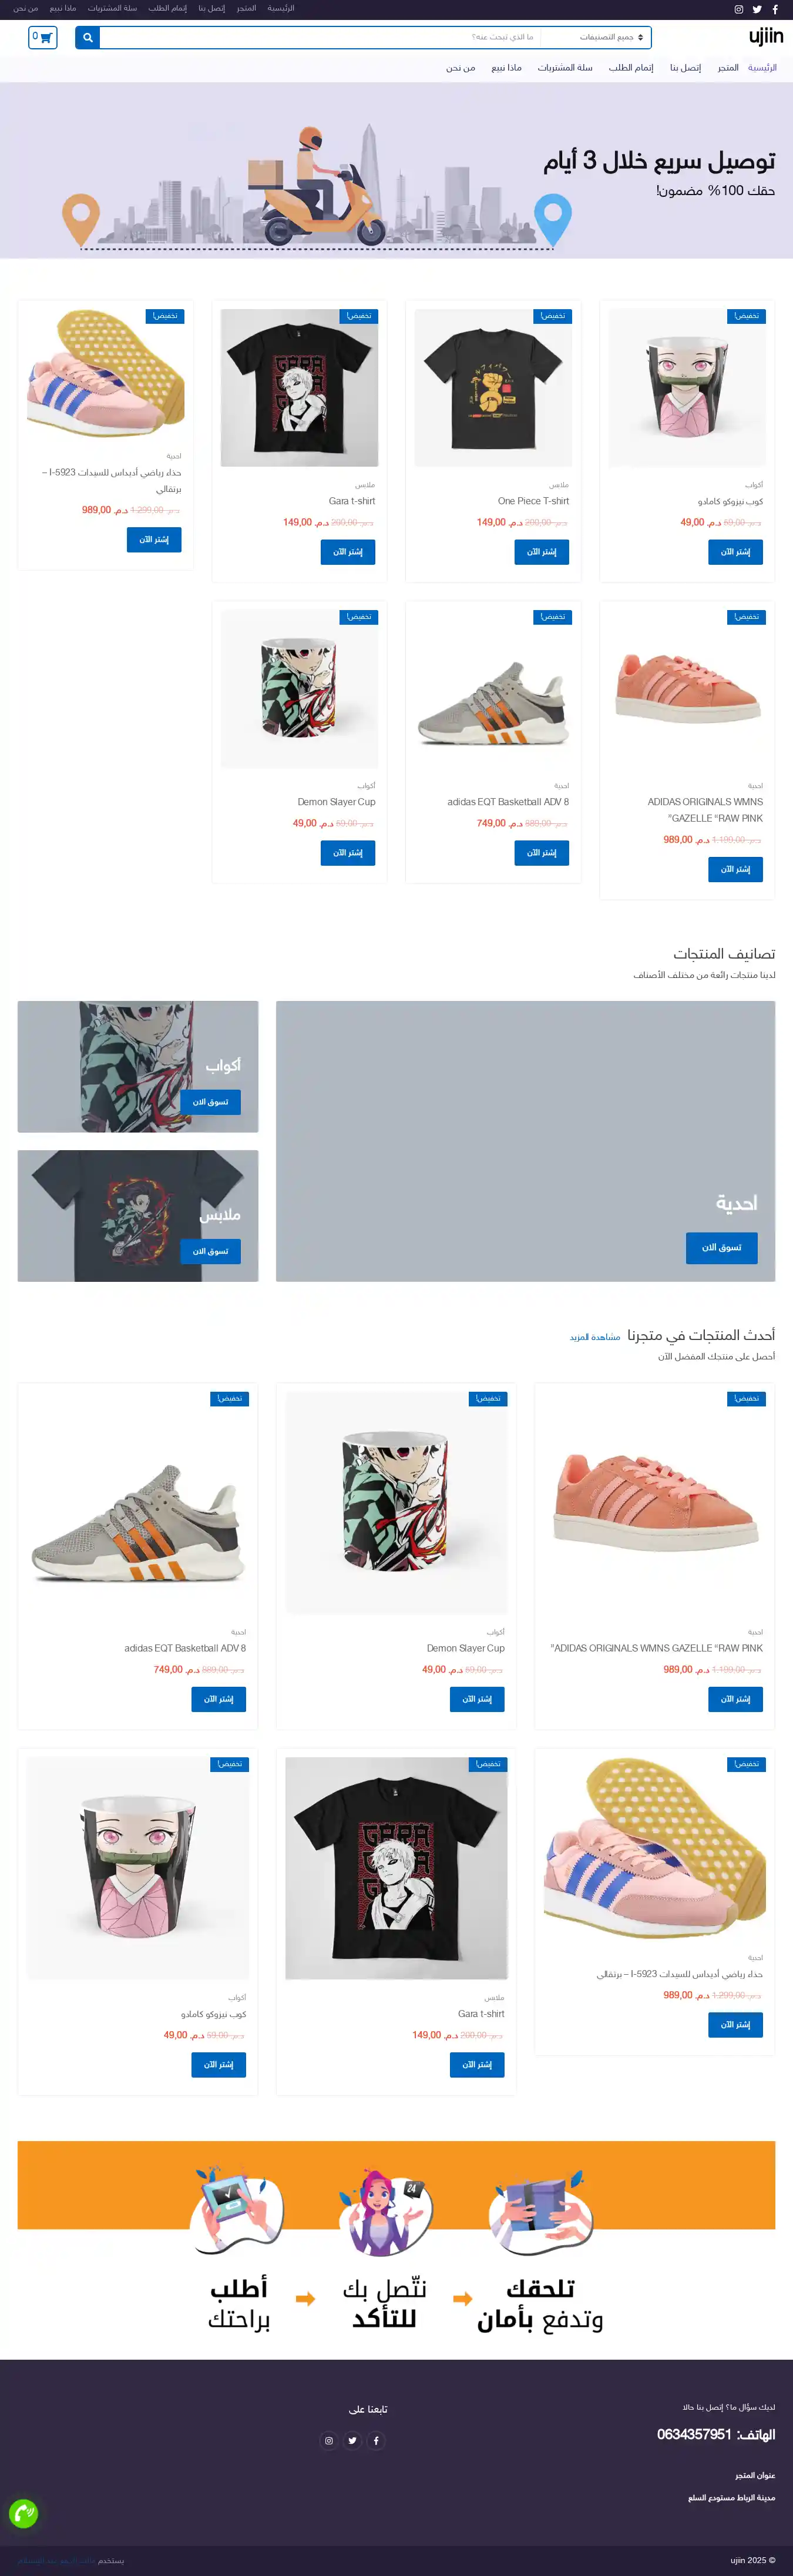Open the shopping cart icon

click(x=43, y=37)
